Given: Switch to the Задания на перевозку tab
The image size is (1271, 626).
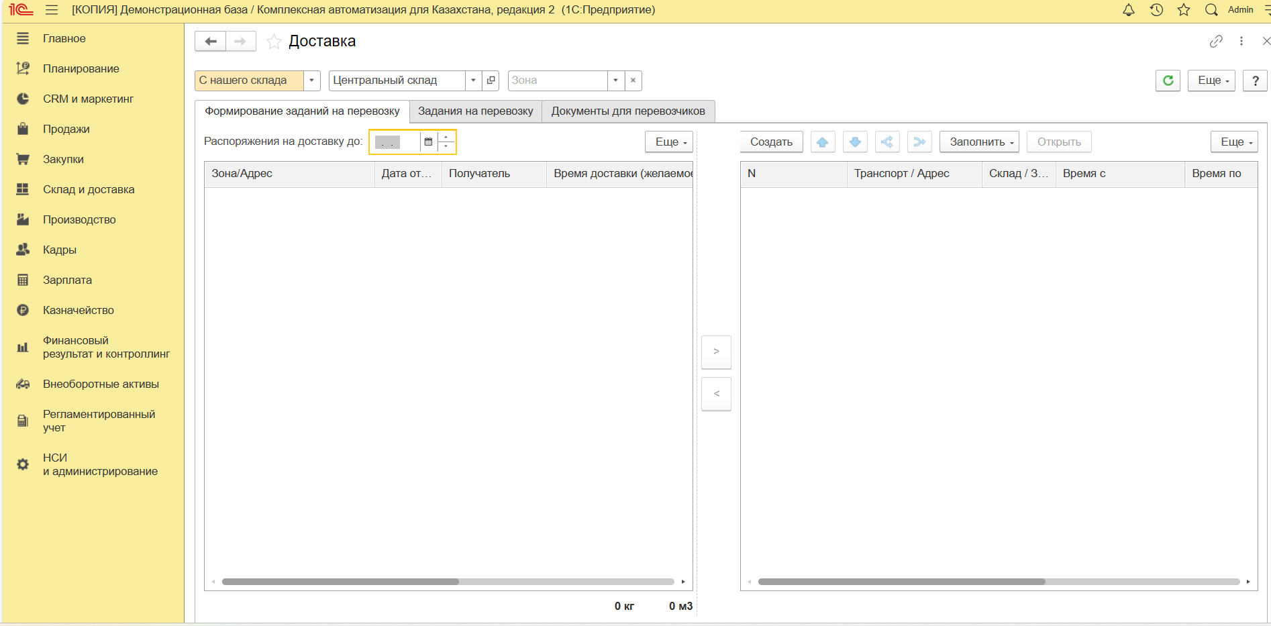Looking at the screenshot, I should (475, 111).
